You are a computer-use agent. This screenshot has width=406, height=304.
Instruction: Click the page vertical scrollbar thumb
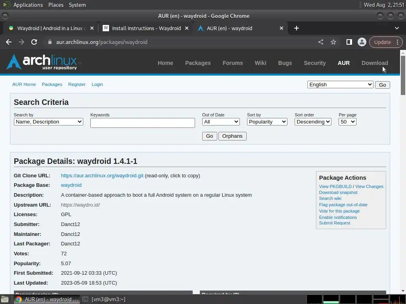pyautogui.click(x=403, y=75)
